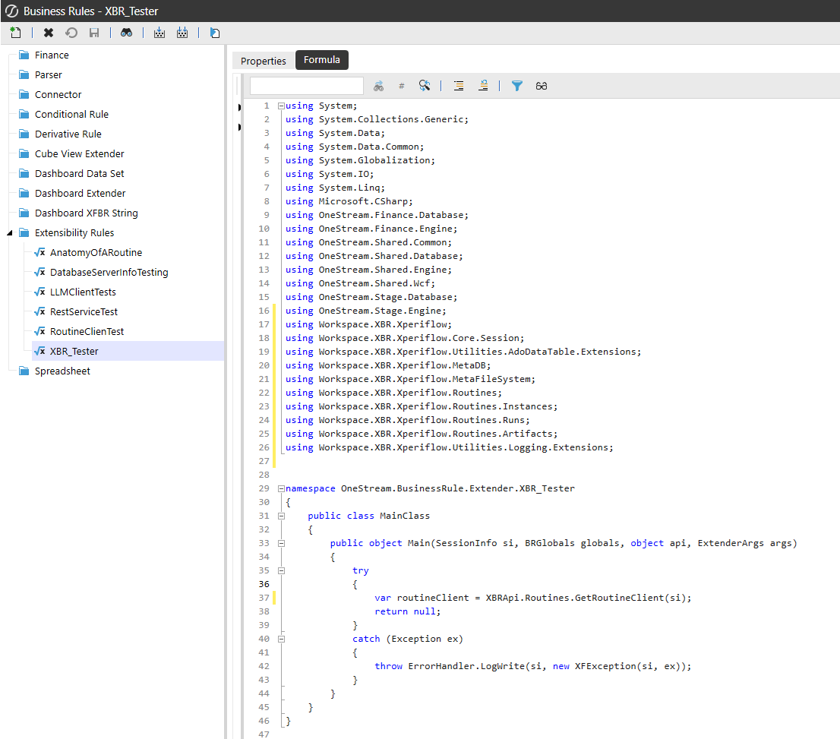Open the LLMClientTests rule

pos(83,292)
